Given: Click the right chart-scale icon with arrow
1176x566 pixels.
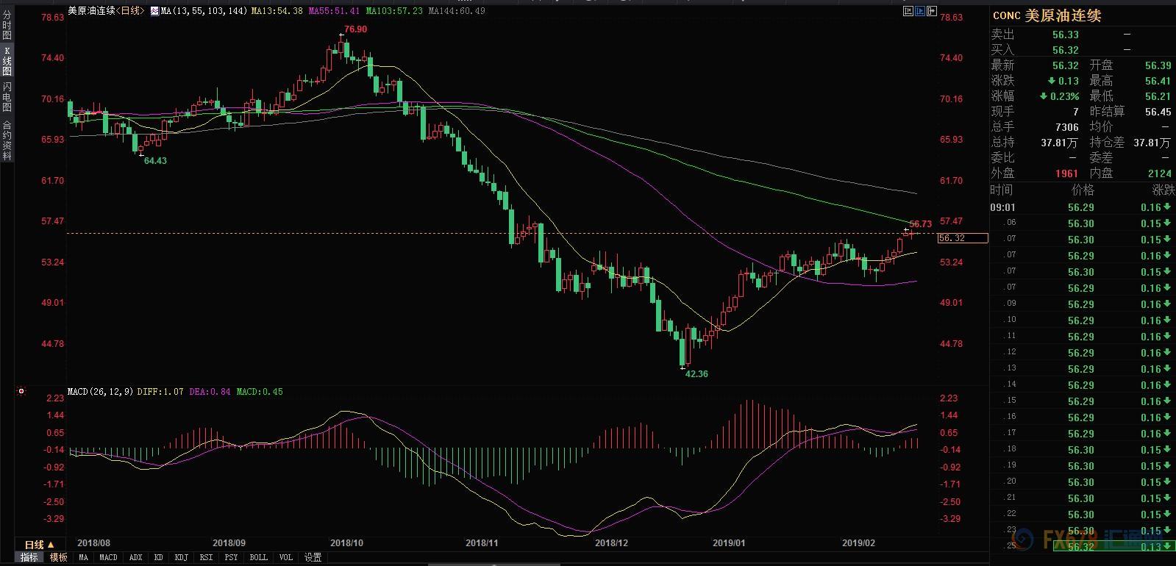Looking at the screenshot, I should pos(932,11).
